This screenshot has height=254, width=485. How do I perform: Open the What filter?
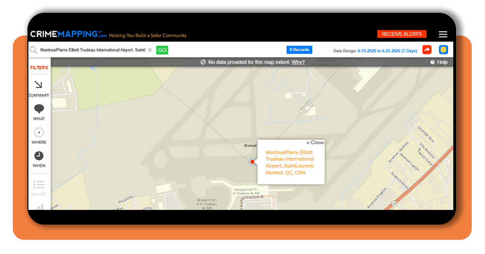39,112
